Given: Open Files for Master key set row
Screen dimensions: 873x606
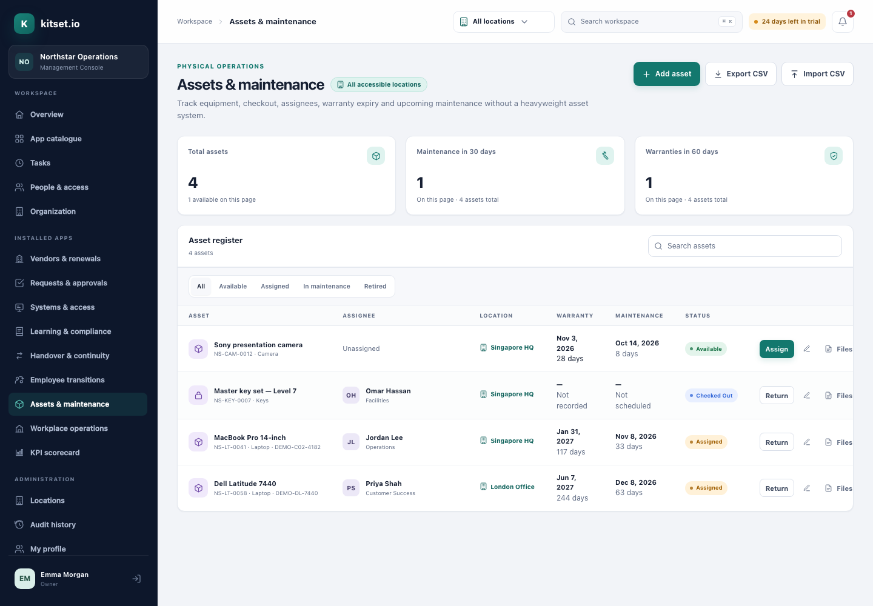Looking at the screenshot, I should coord(838,396).
